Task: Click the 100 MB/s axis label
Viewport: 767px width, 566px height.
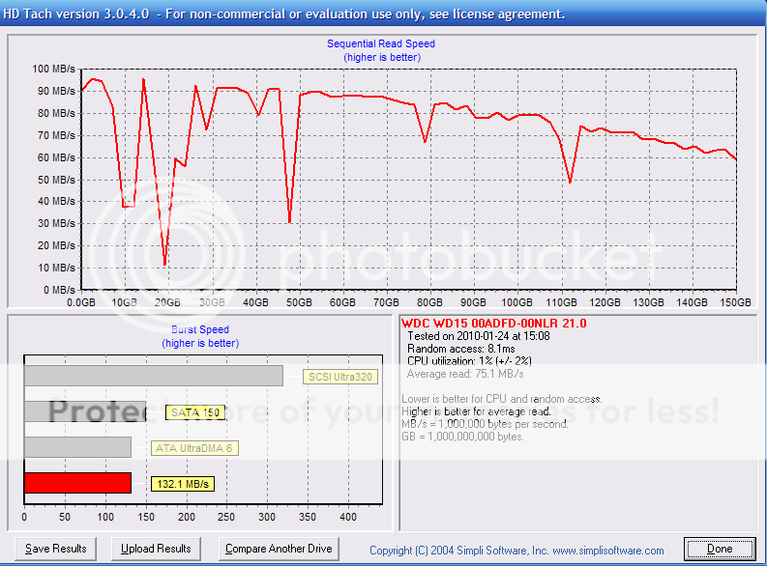Action: (x=54, y=69)
